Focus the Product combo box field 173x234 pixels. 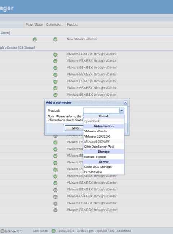coord(101,111)
